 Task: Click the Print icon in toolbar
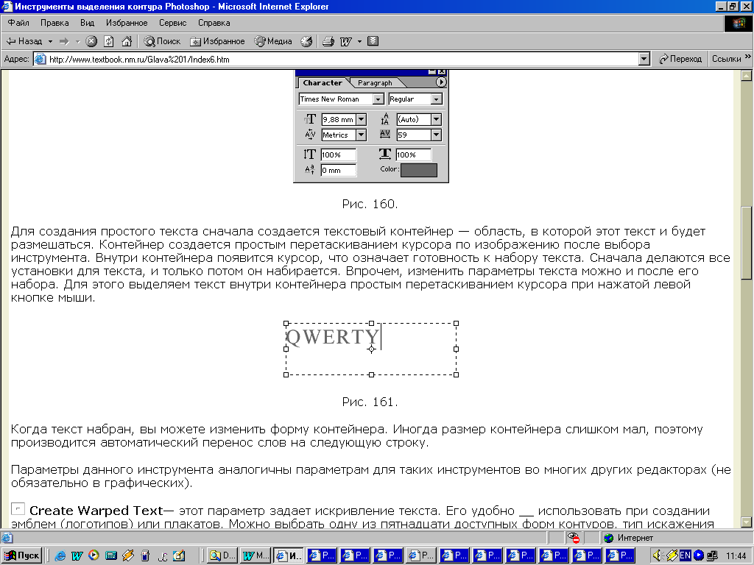pos(328,41)
